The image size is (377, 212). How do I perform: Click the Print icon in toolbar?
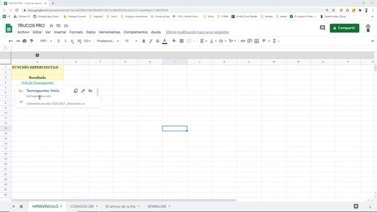pos(25,41)
